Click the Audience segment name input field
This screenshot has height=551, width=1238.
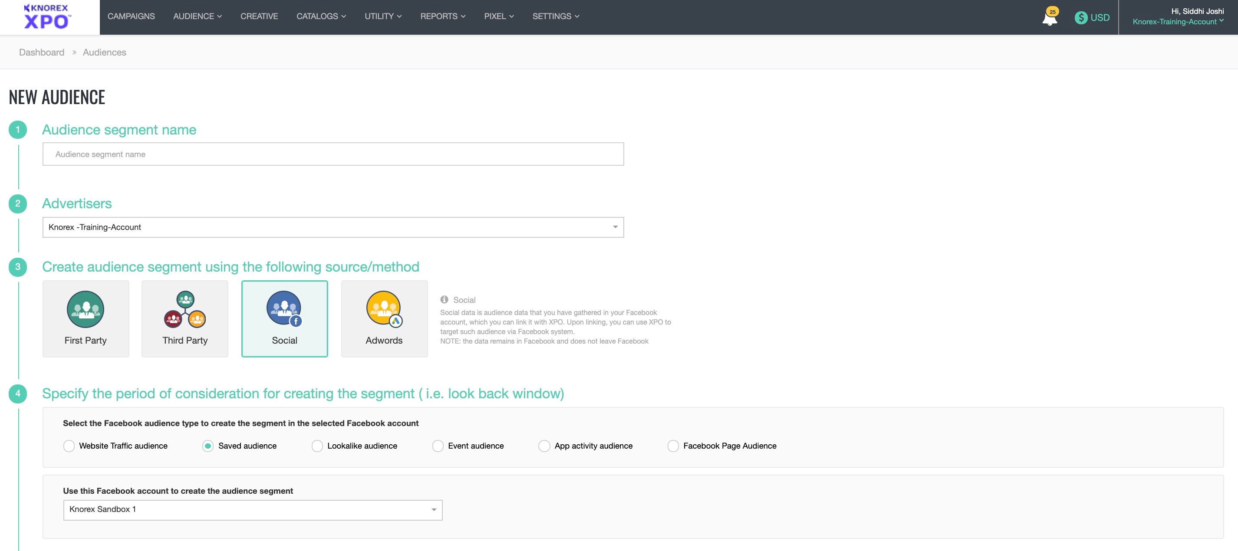[x=333, y=154]
